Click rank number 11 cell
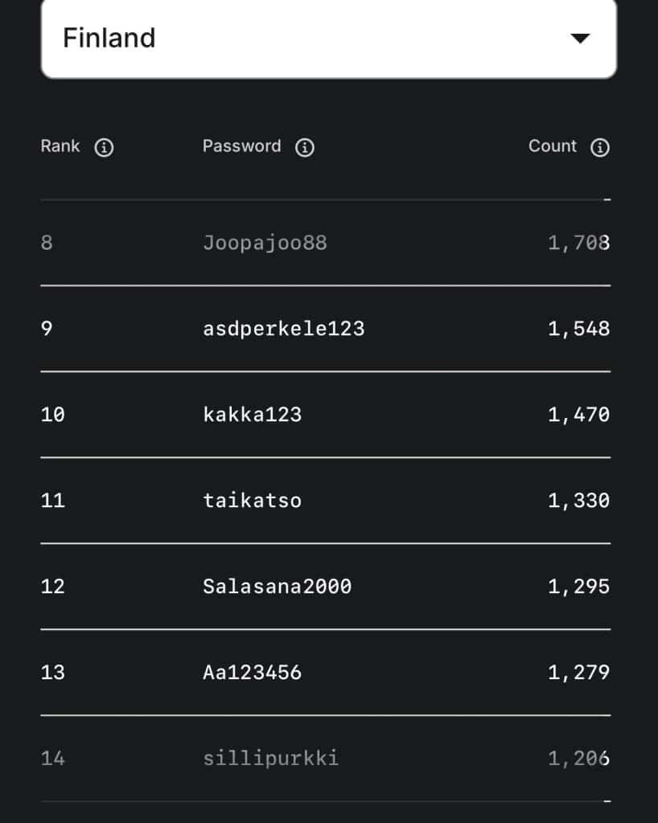The width and height of the screenshot is (658, 823). coord(52,501)
